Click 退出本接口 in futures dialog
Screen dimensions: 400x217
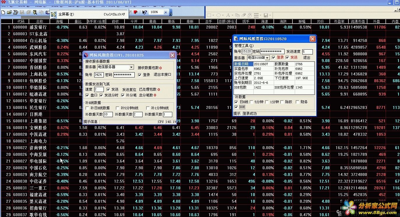pyautogui.click(x=162, y=75)
